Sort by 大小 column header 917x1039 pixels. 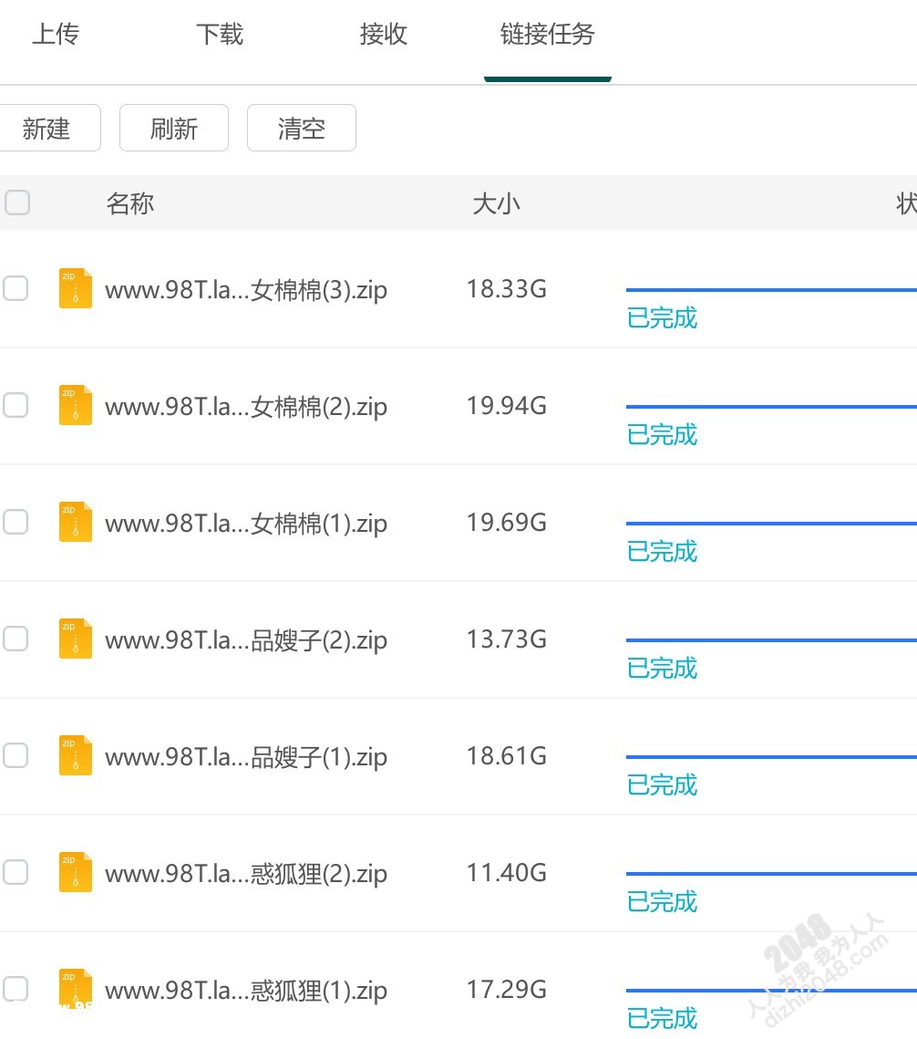[496, 203]
